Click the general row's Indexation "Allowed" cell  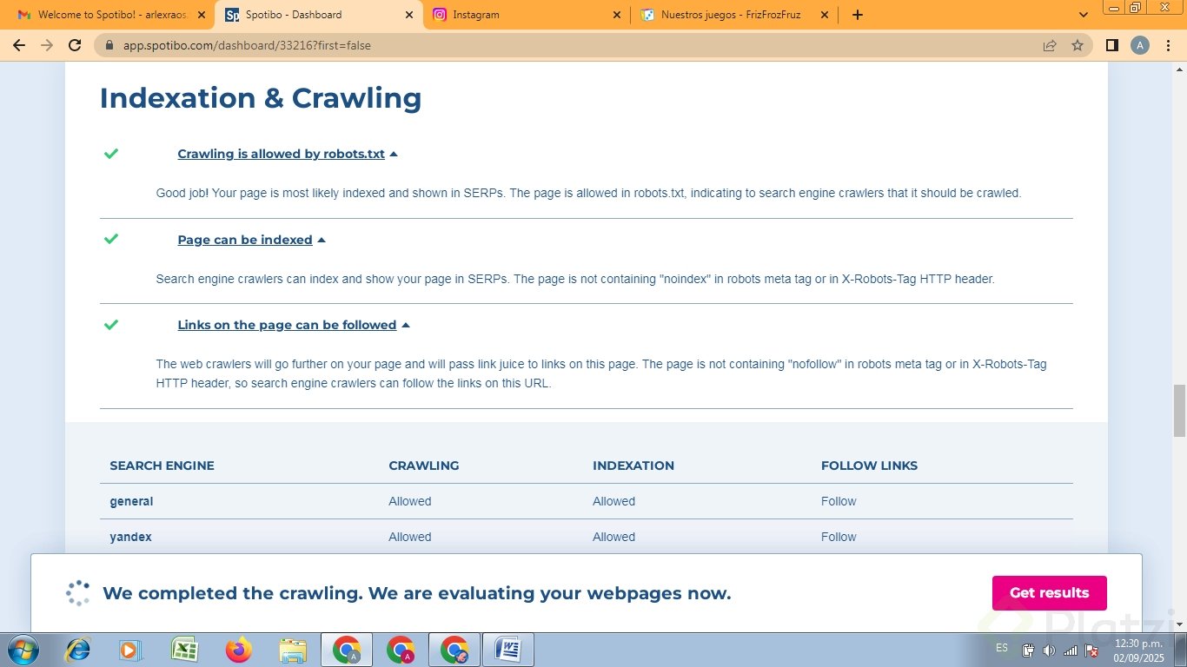[x=614, y=501]
